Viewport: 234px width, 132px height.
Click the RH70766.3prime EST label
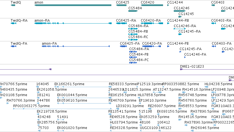click(x=21, y=101)
